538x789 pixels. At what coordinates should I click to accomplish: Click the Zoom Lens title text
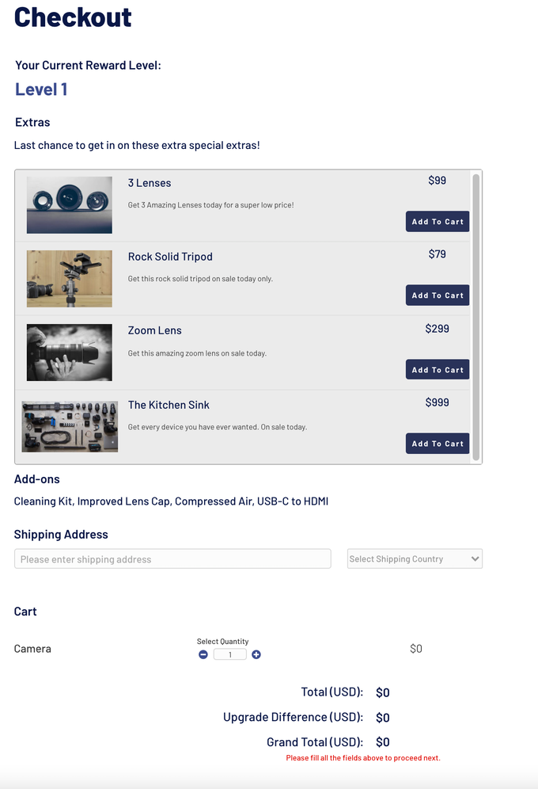point(155,330)
